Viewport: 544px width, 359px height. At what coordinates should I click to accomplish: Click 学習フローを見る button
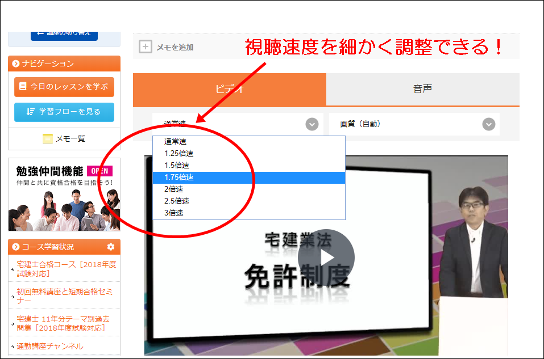click(64, 112)
